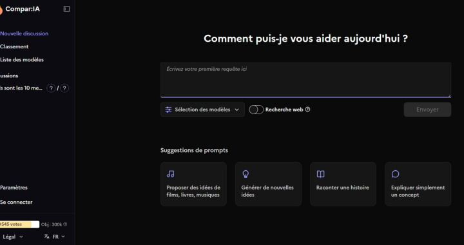Open the FR language selector
The image size is (464, 245).
54,237
